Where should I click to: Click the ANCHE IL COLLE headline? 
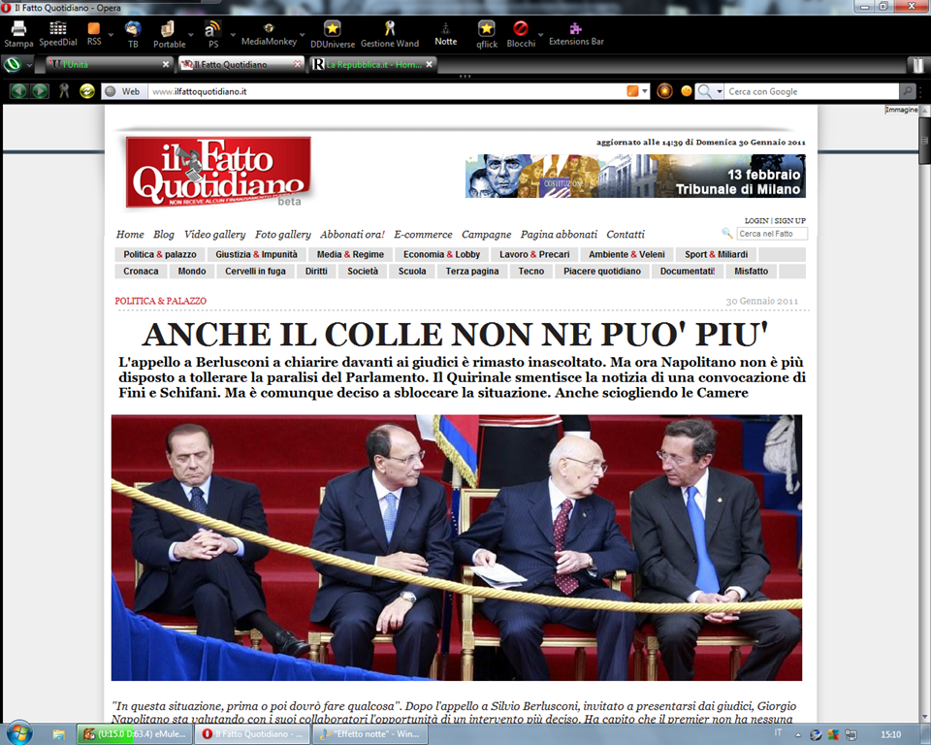coord(456,334)
